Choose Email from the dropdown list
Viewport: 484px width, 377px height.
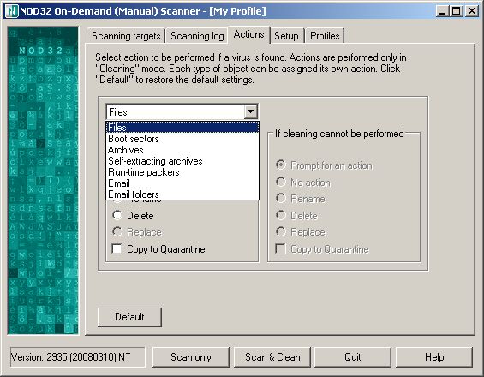point(182,183)
